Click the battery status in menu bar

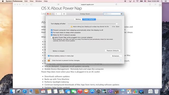tap(141, 1)
